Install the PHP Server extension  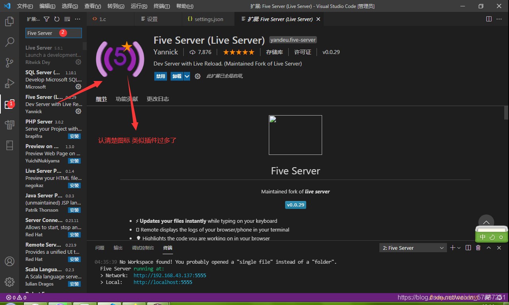(74, 136)
